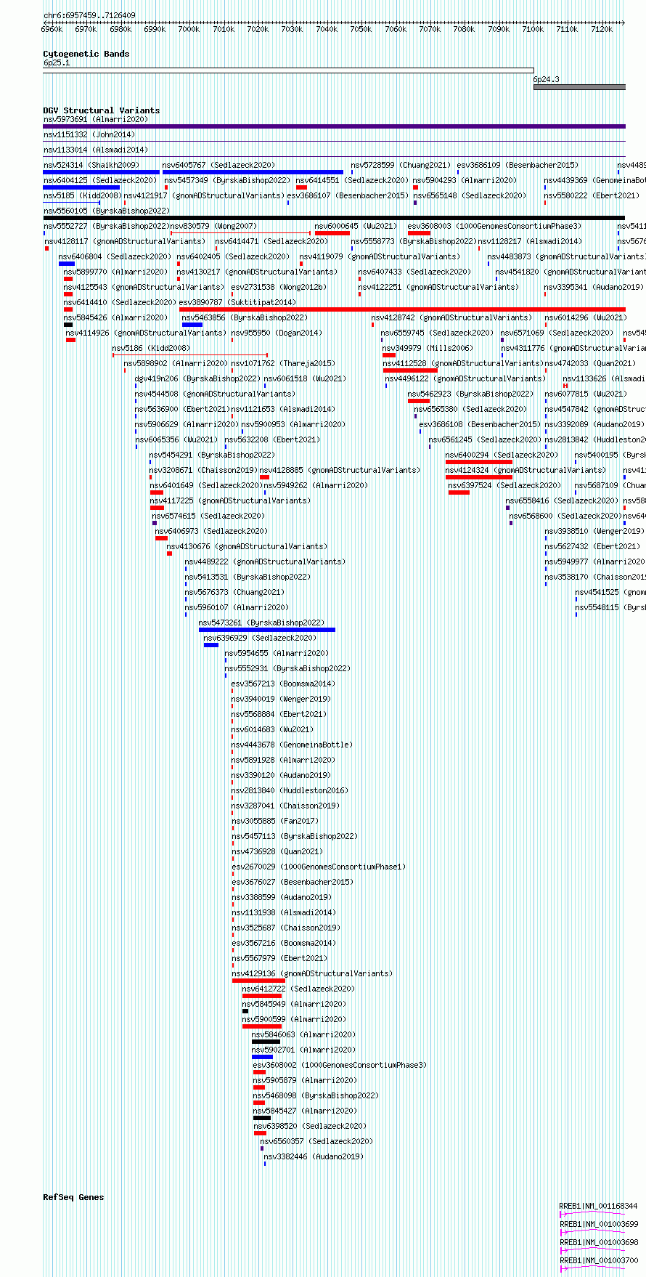This screenshot has width=646, height=1277.
Task: Open nsv5676373 (Chuang2021) label
Action: coord(234,592)
